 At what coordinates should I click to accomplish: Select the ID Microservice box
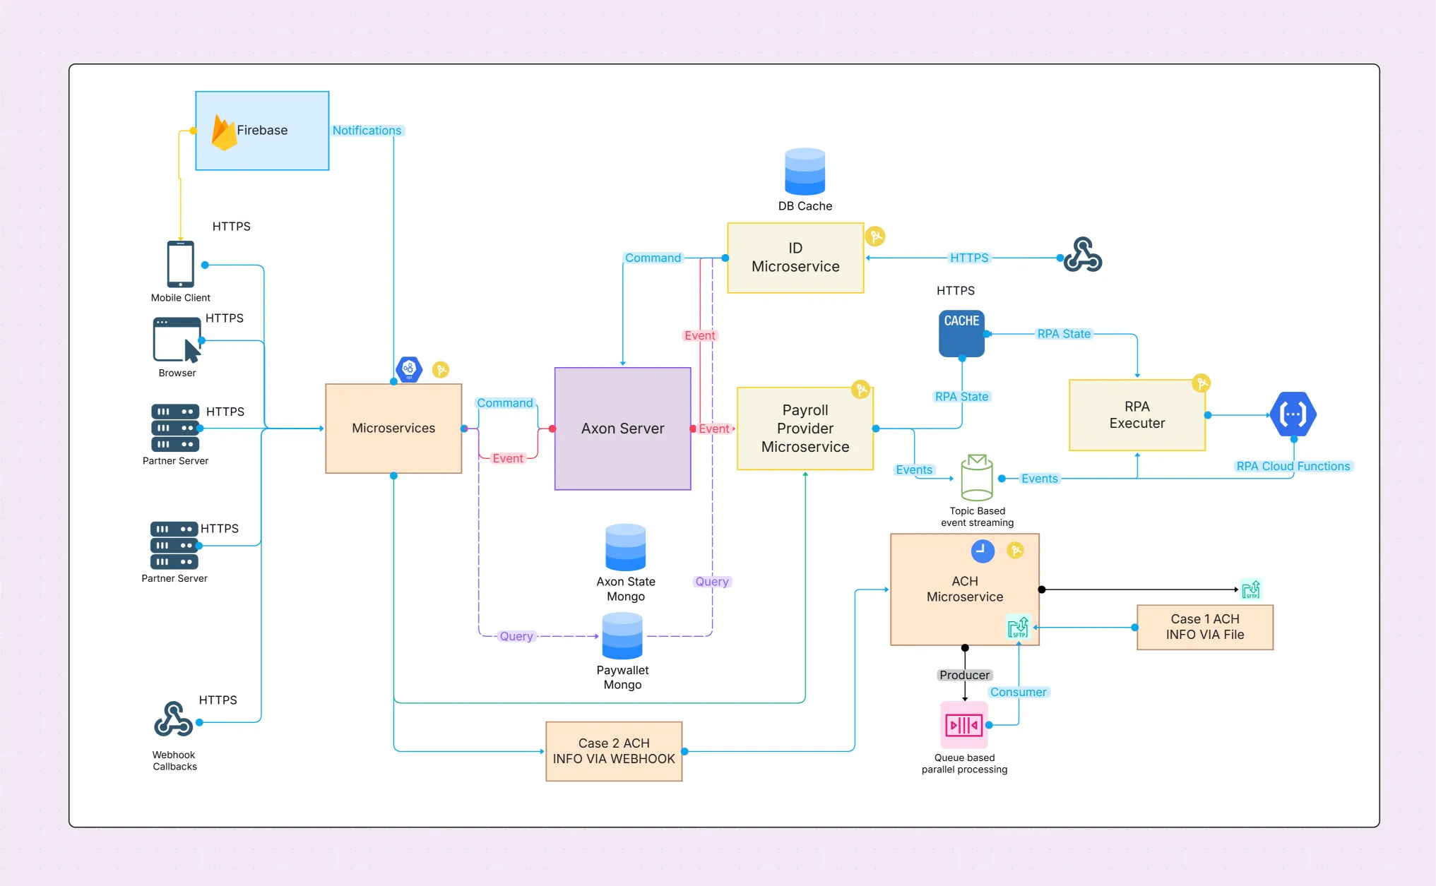point(795,258)
